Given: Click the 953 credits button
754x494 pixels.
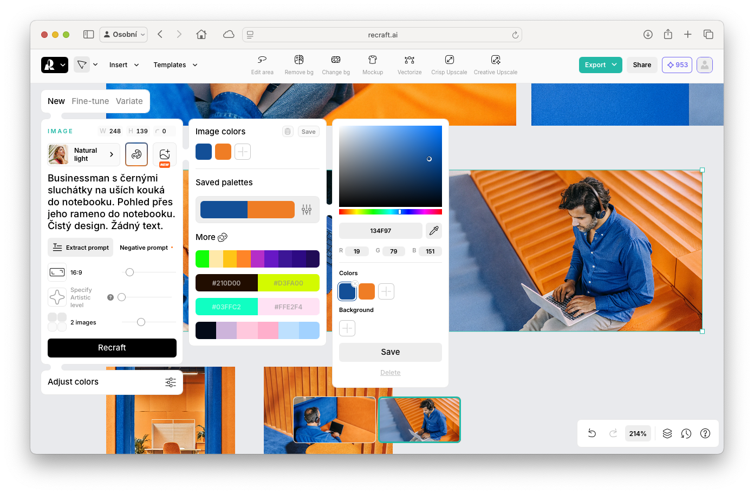Looking at the screenshot, I should click(x=677, y=65).
